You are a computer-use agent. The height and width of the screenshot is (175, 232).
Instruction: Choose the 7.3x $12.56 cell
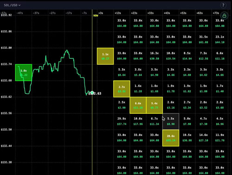pos(203,56)
